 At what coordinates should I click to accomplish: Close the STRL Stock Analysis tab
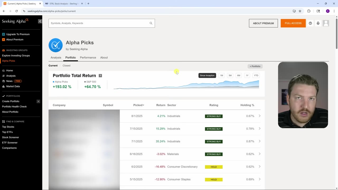(82, 4)
